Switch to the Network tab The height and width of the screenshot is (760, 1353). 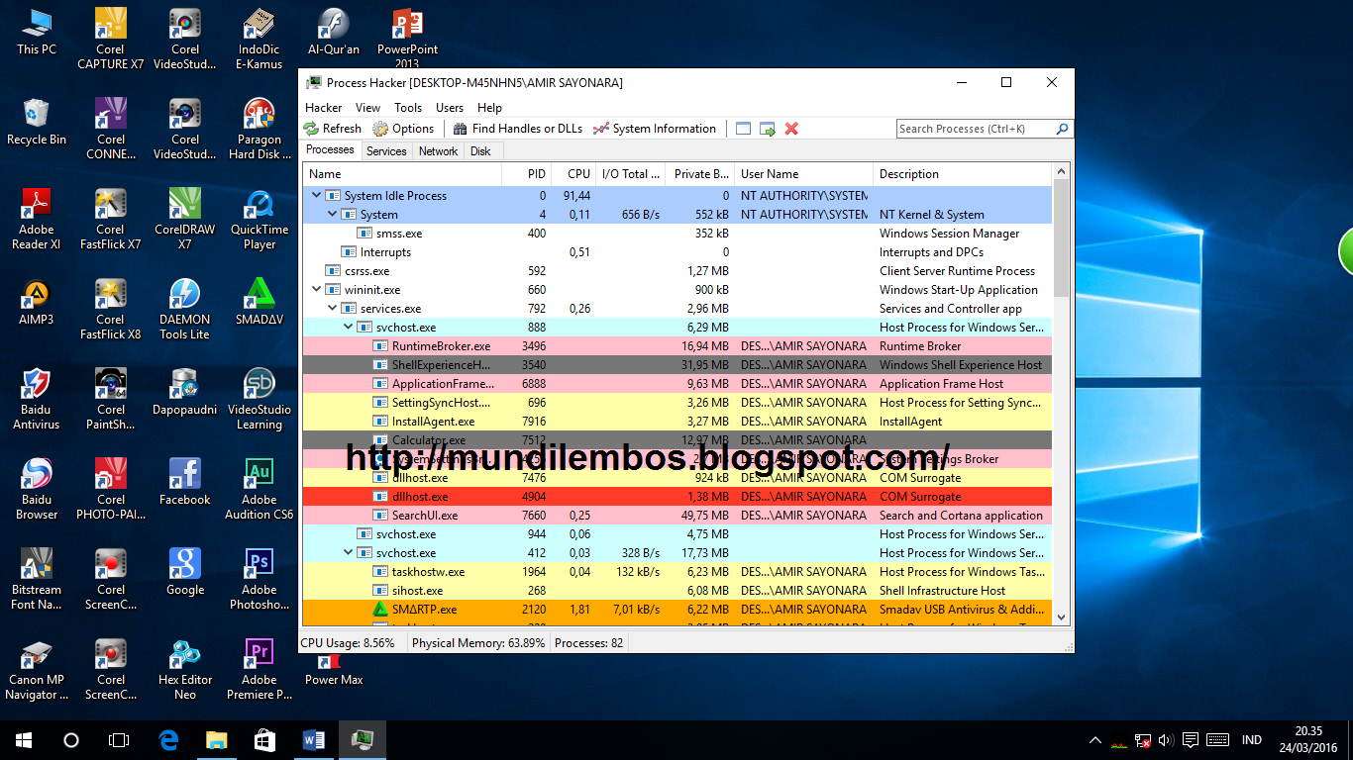[x=438, y=151]
